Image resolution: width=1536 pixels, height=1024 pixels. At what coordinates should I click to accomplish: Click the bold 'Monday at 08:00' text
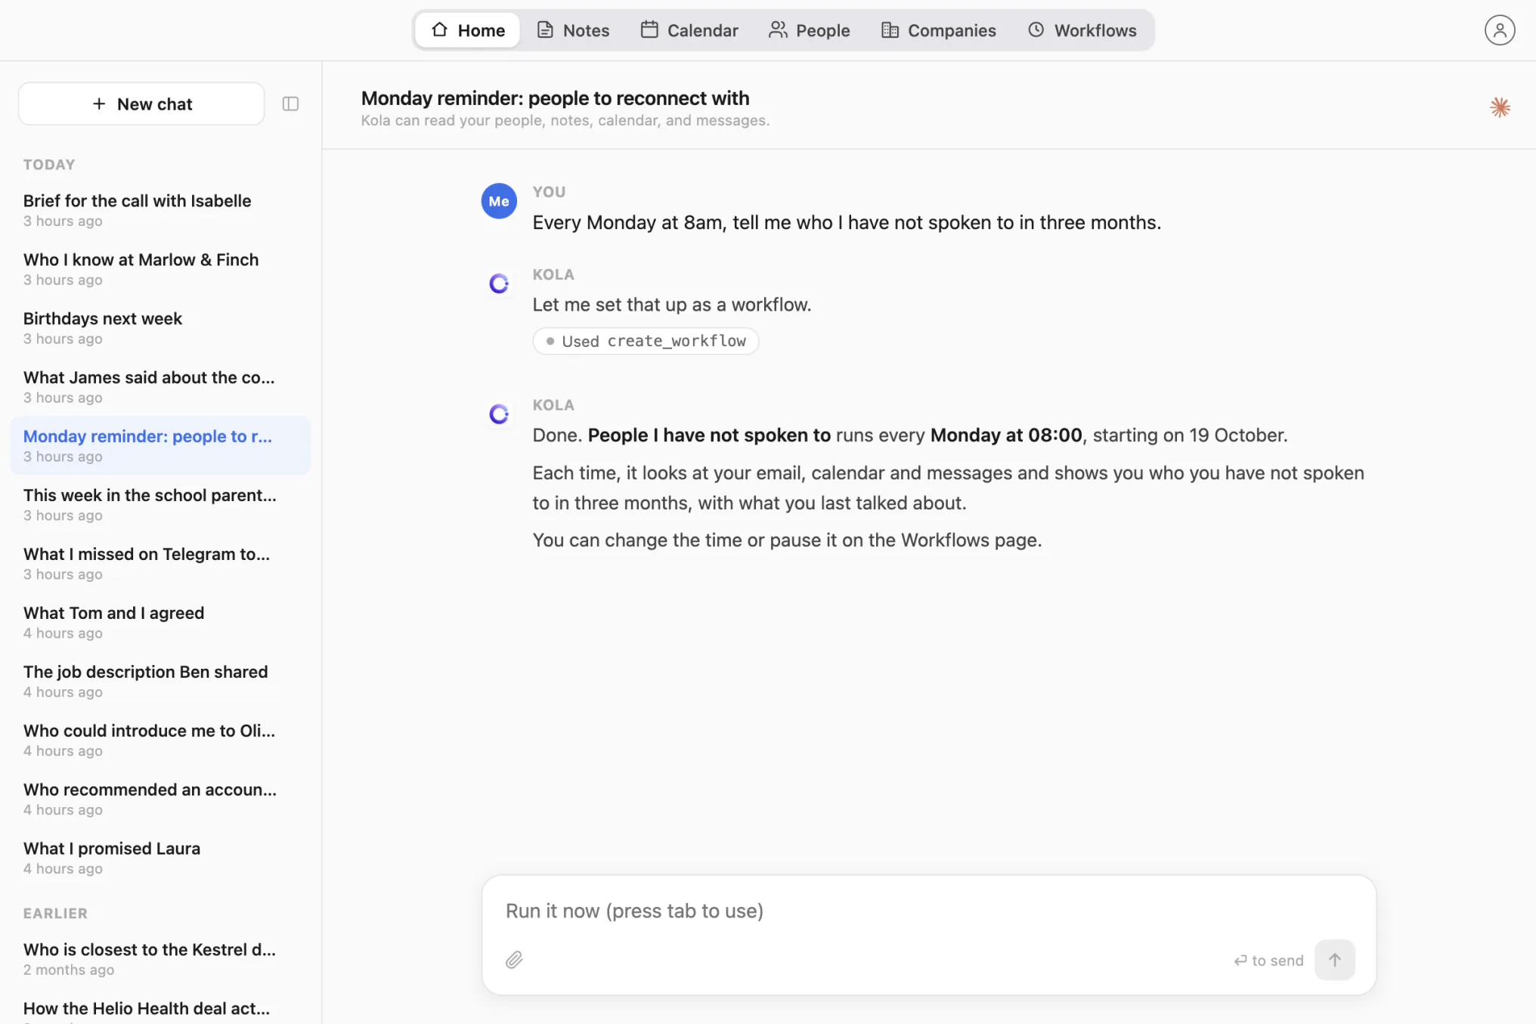(1006, 435)
